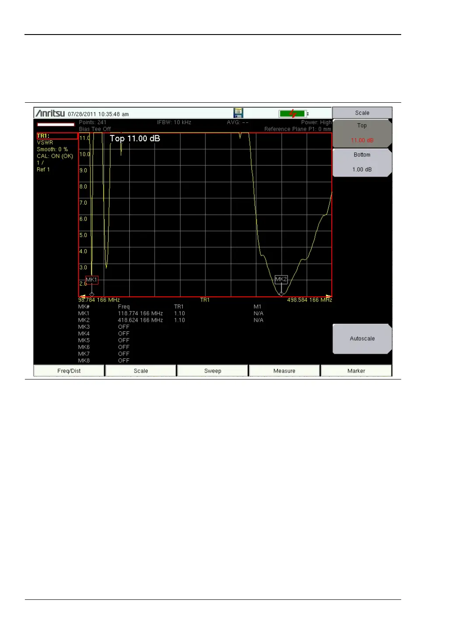Click the Power: High readout
This screenshot has height=637, width=451.
(316, 122)
